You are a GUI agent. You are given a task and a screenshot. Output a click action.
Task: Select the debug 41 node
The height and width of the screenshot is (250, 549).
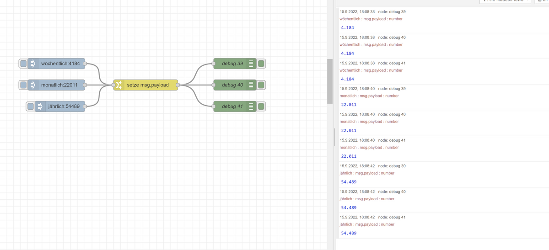[x=235, y=106]
